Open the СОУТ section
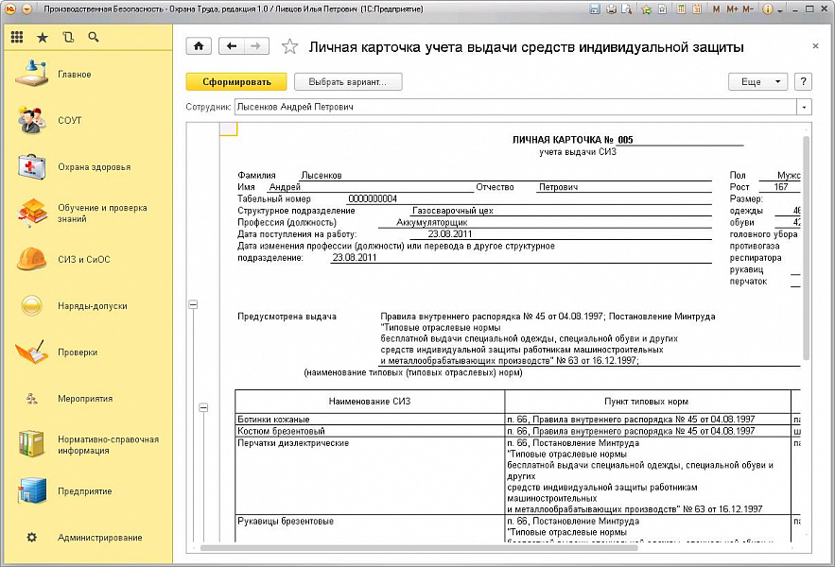835x567 pixels. pos(70,120)
